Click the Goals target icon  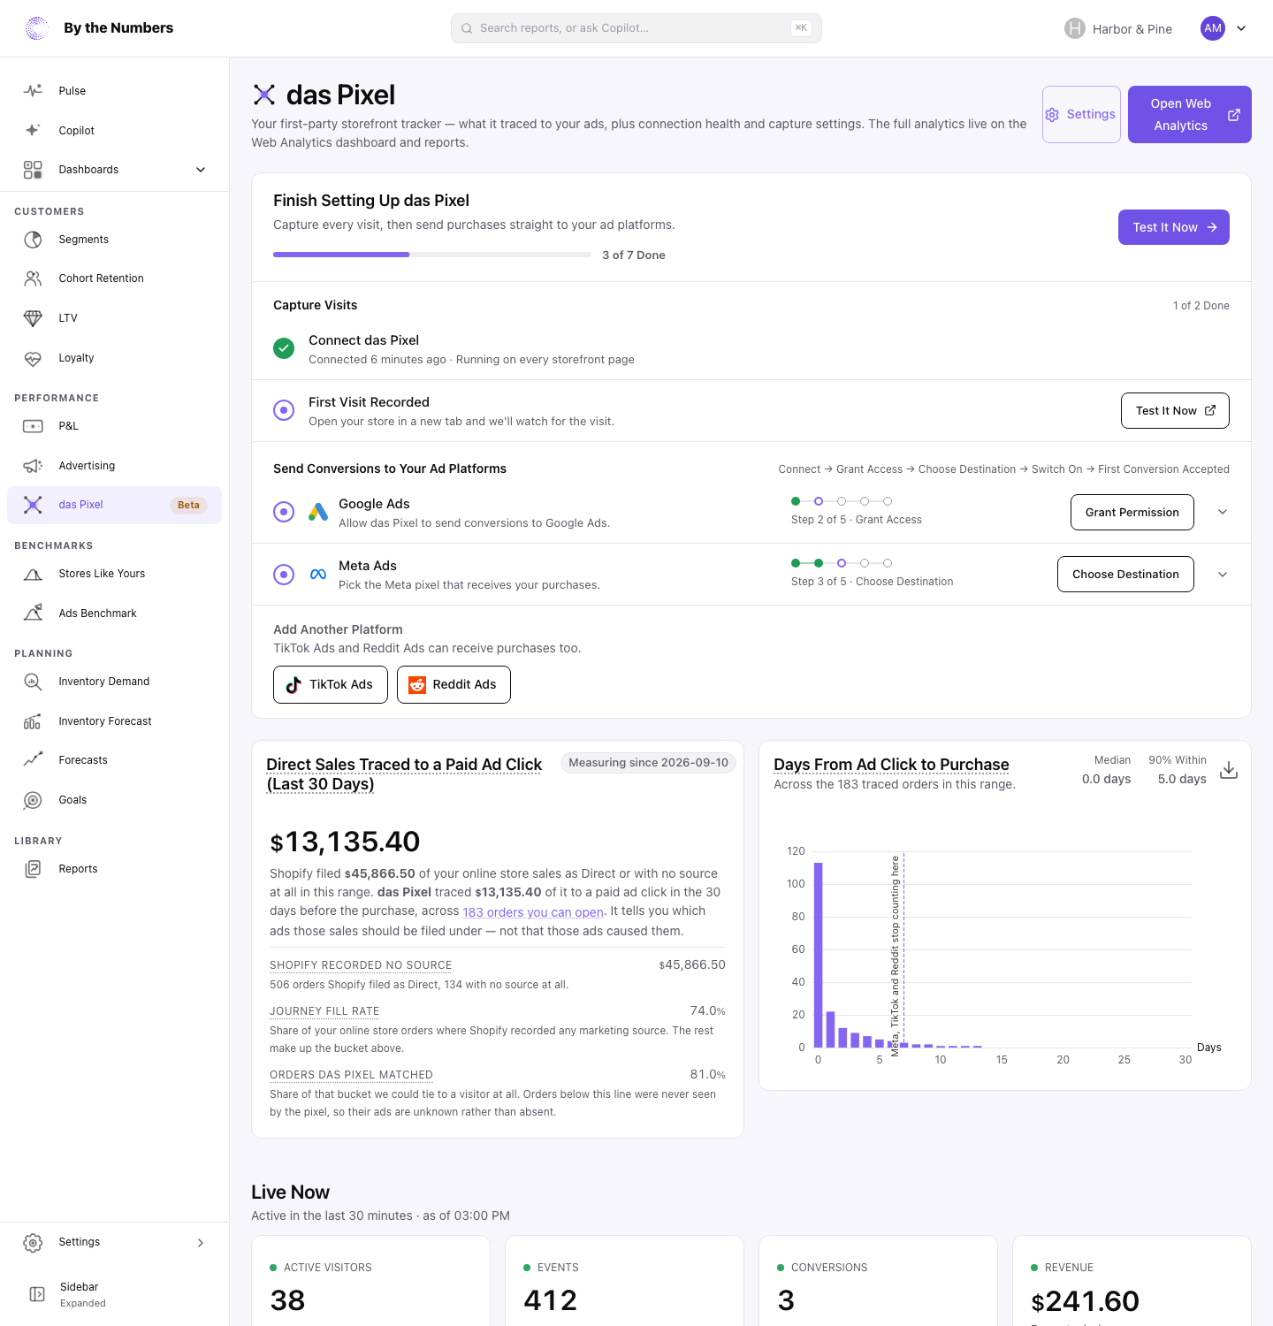33,800
